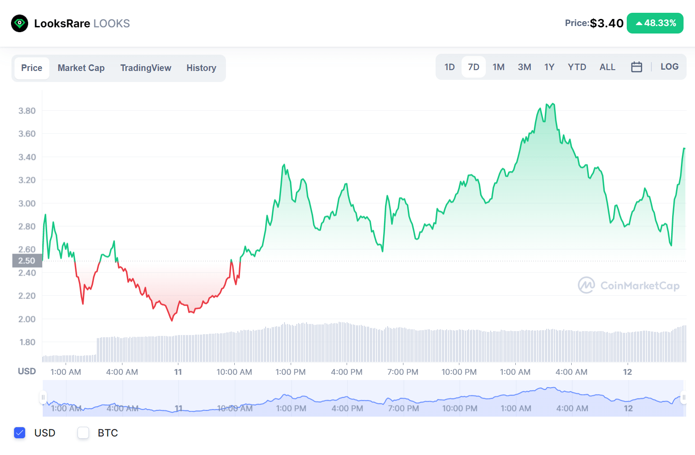Show ALL time price data
695x455 pixels.
607,67
